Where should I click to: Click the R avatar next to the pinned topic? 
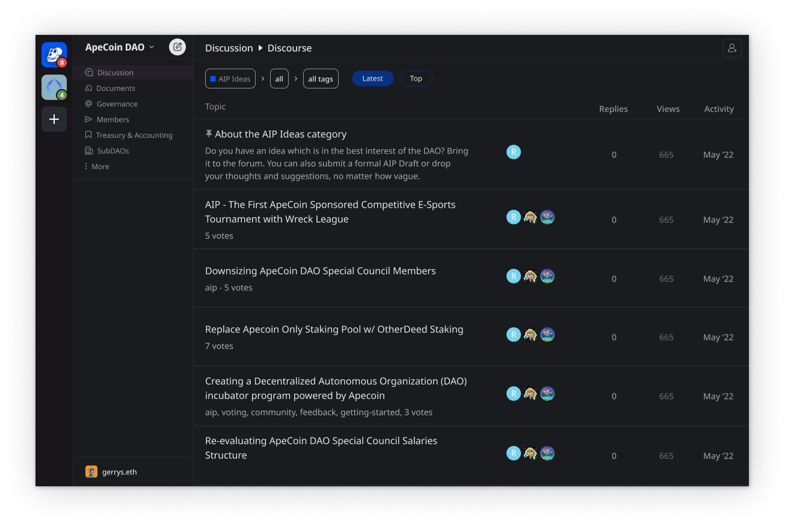click(514, 152)
